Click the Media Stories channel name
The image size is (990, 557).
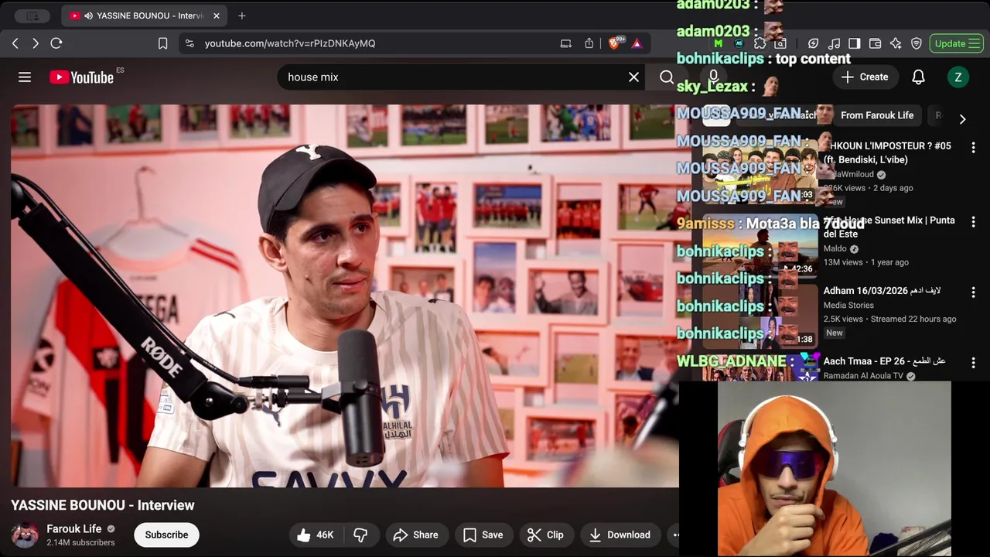coord(848,305)
